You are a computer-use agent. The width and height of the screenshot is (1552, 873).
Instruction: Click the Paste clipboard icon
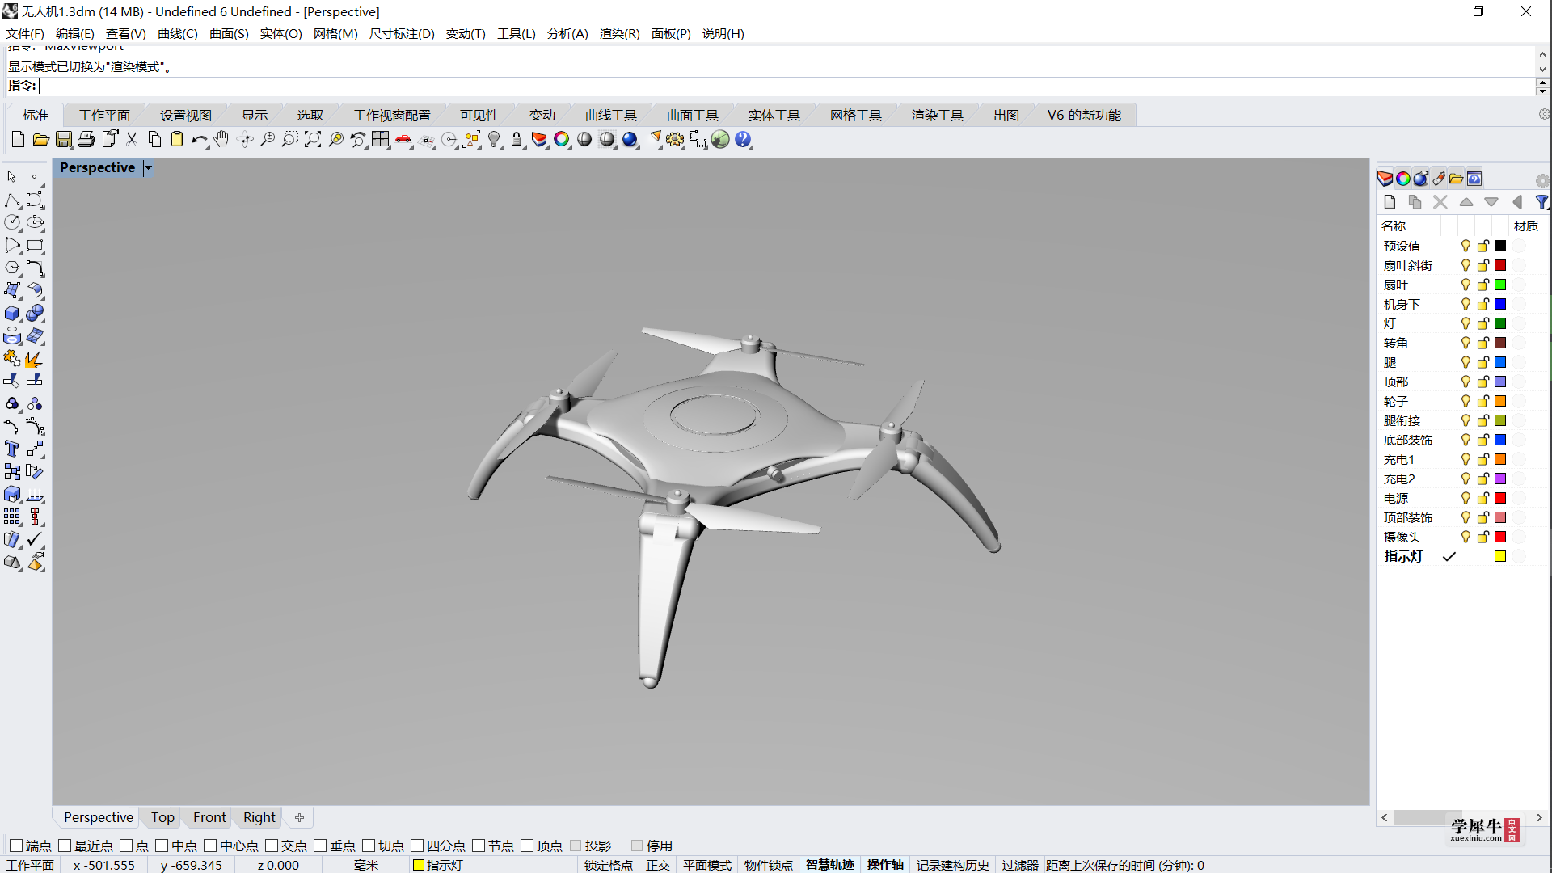click(176, 140)
